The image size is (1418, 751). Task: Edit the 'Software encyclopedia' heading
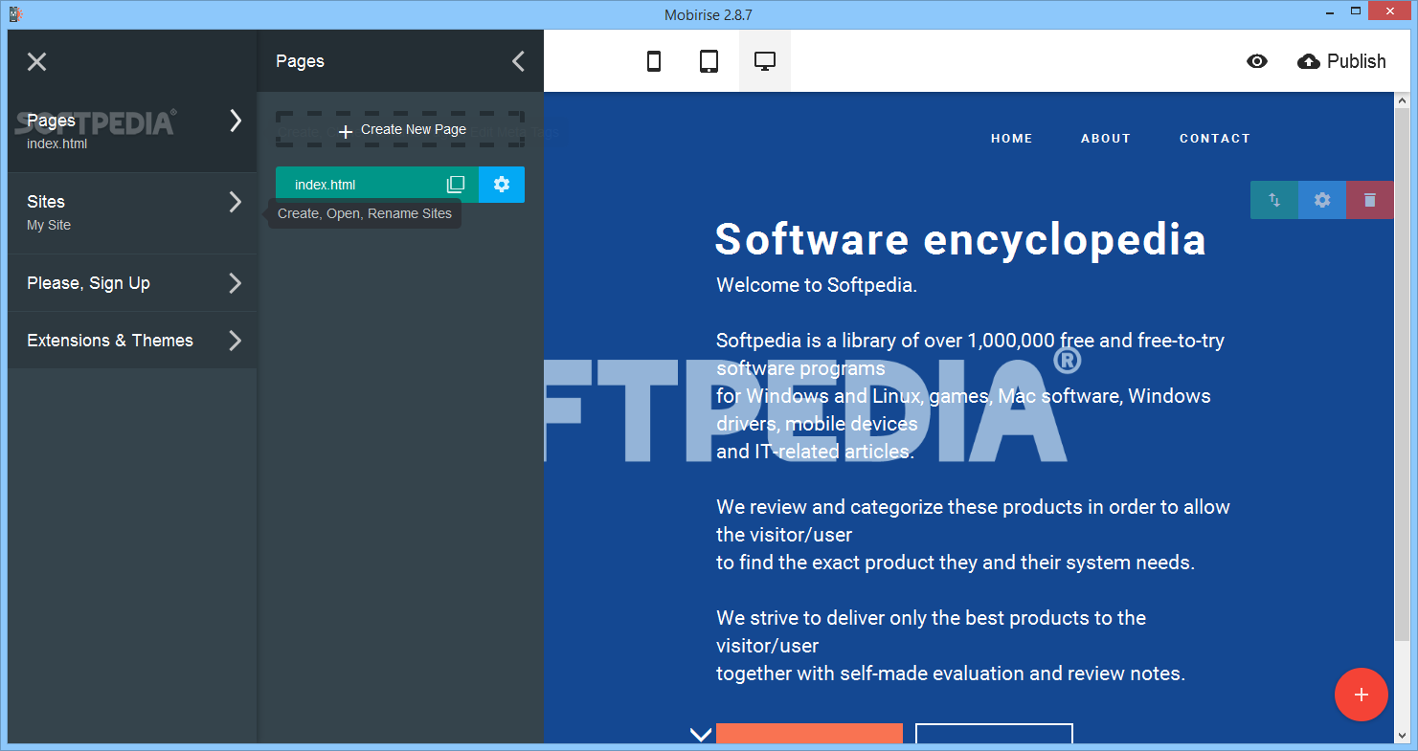coord(960,239)
